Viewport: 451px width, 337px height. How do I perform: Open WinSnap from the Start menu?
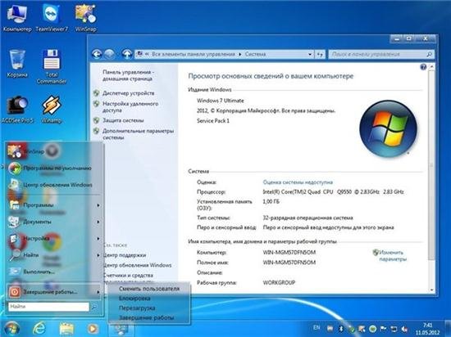pyautogui.click(x=53, y=151)
